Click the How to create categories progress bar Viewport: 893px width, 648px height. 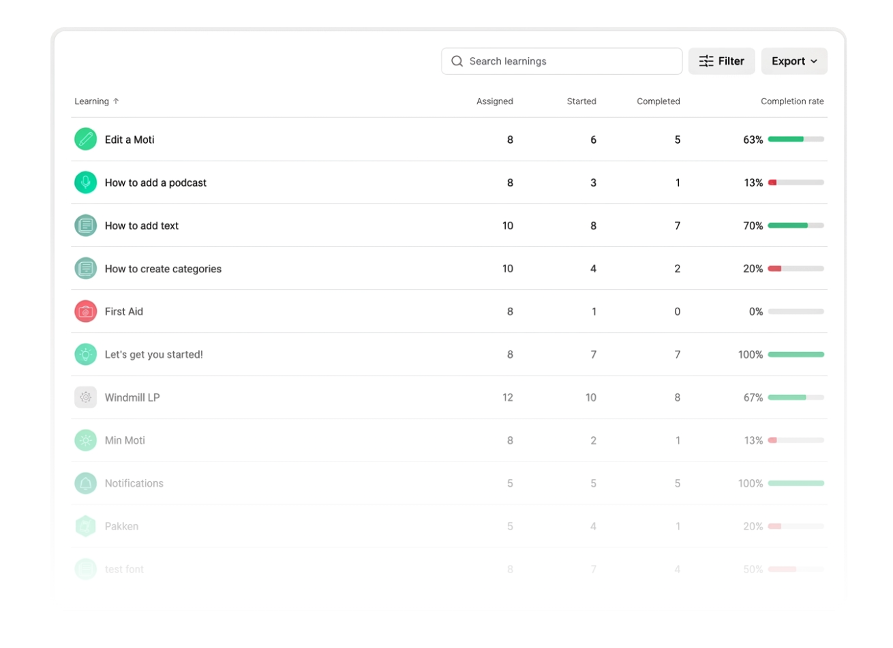(796, 268)
